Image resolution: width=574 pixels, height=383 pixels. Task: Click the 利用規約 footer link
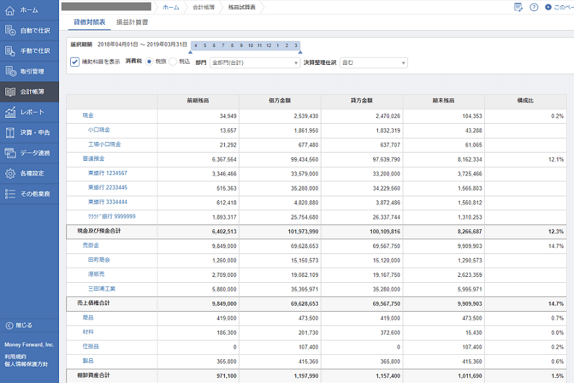click(15, 357)
